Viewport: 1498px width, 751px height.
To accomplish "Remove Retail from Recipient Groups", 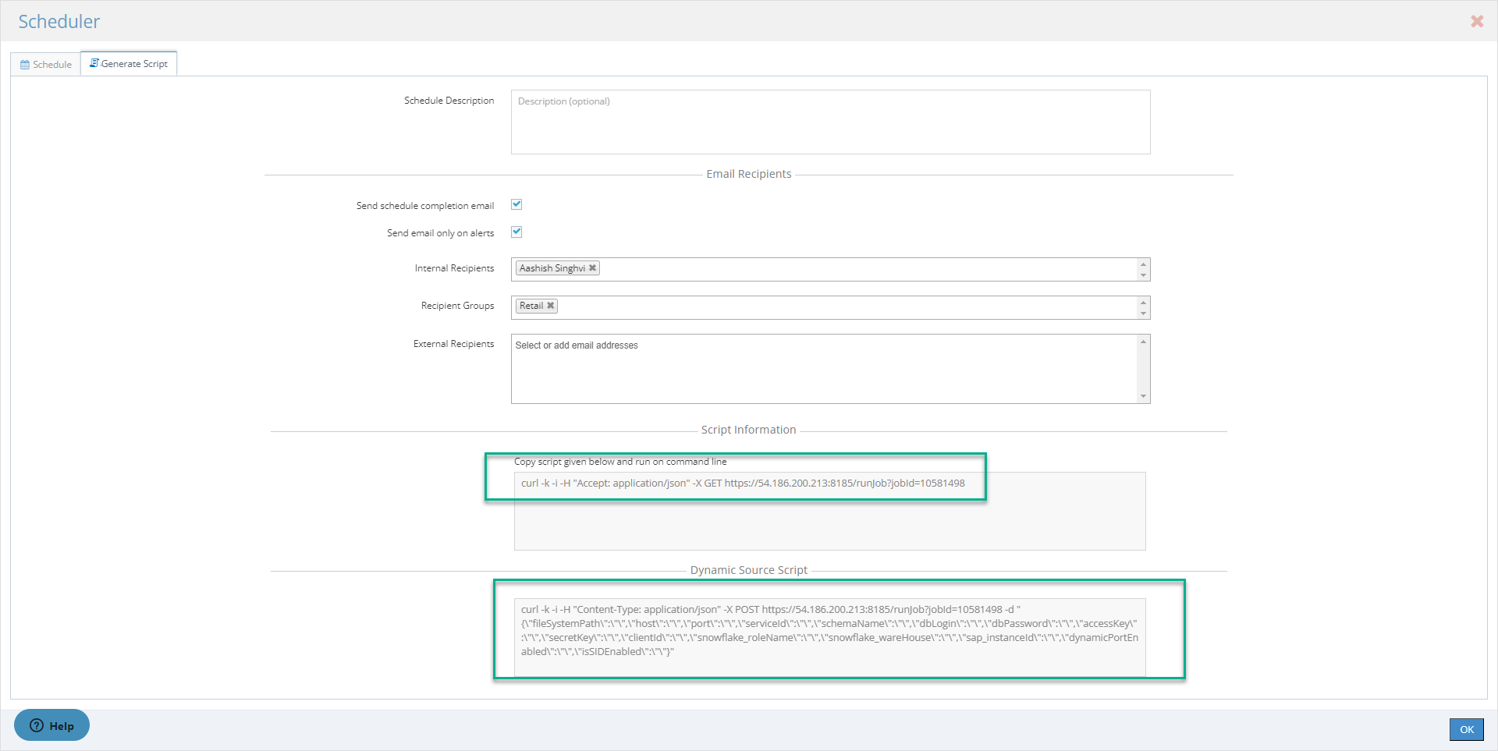I will tap(550, 306).
